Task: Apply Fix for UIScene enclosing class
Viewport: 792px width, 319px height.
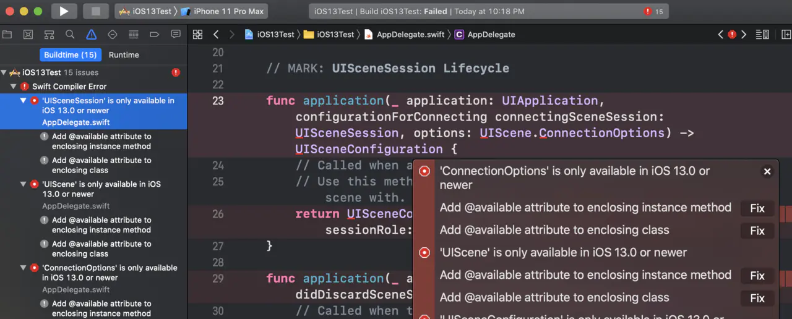Action: point(757,298)
